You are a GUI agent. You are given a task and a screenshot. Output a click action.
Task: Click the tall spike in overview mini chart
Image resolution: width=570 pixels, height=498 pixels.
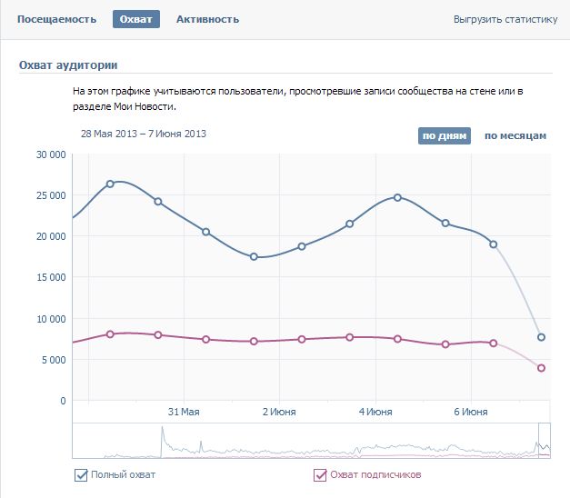click(163, 434)
